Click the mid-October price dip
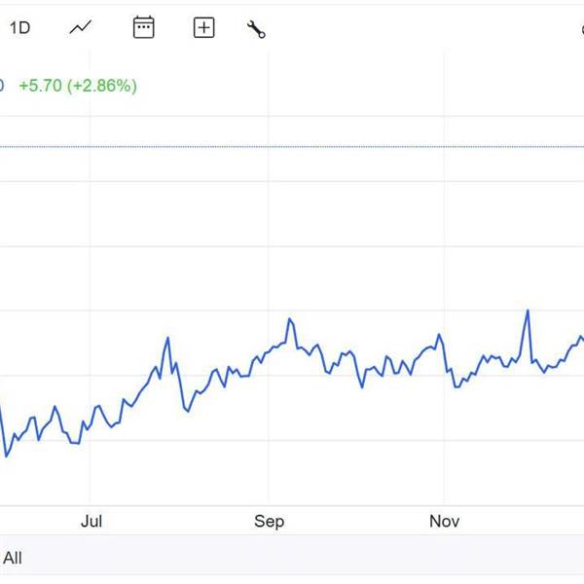Screen dimensions: 584x584 tap(362, 387)
